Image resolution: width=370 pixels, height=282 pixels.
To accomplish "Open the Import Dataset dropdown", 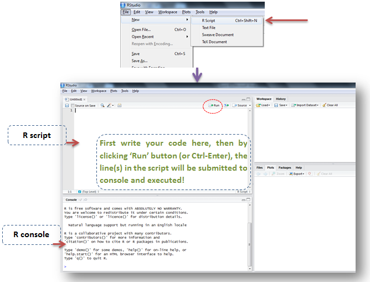I will pos(305,105).
